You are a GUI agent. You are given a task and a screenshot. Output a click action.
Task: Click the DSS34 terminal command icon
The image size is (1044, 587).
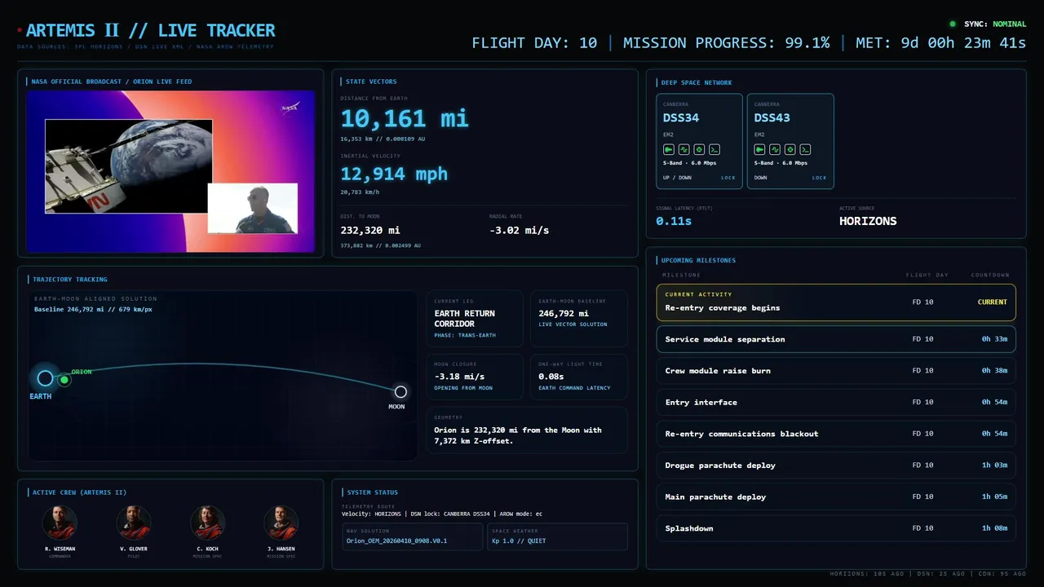tap(714, 149)
